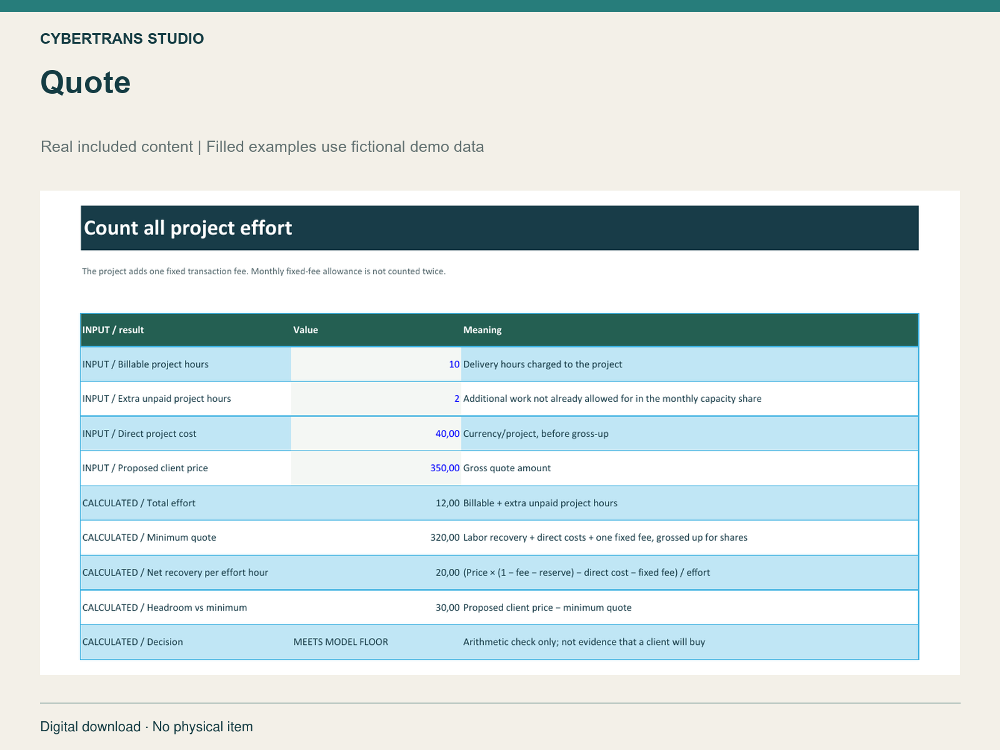Click the Total effort value 12,00
This screenshot has height=750, width=1000.
click(x=447, y=503)
